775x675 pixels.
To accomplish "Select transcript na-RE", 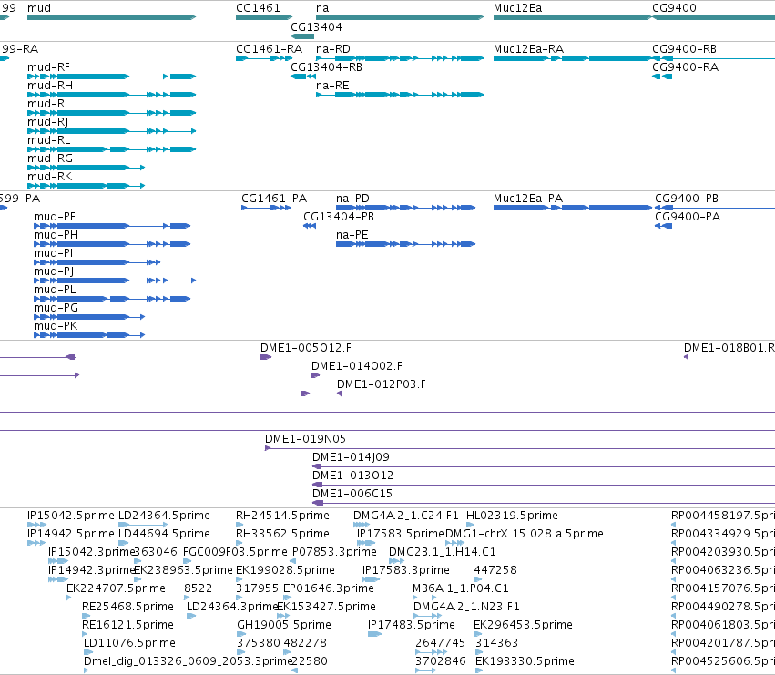I will [x=400, y=95].
